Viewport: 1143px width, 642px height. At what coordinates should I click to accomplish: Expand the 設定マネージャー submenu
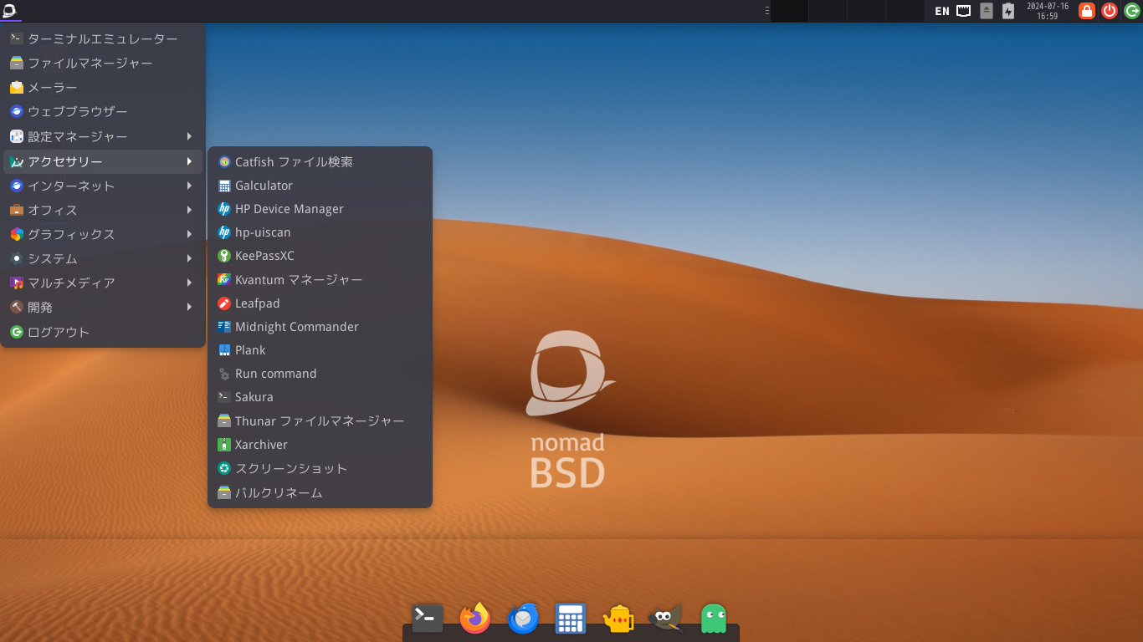[103, 136]
